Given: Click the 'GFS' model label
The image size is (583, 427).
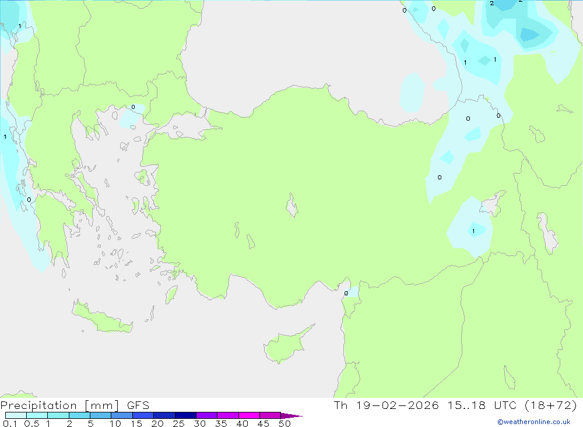Looking at the screenshot, I should pyautogui.click(x=138, y=405).
